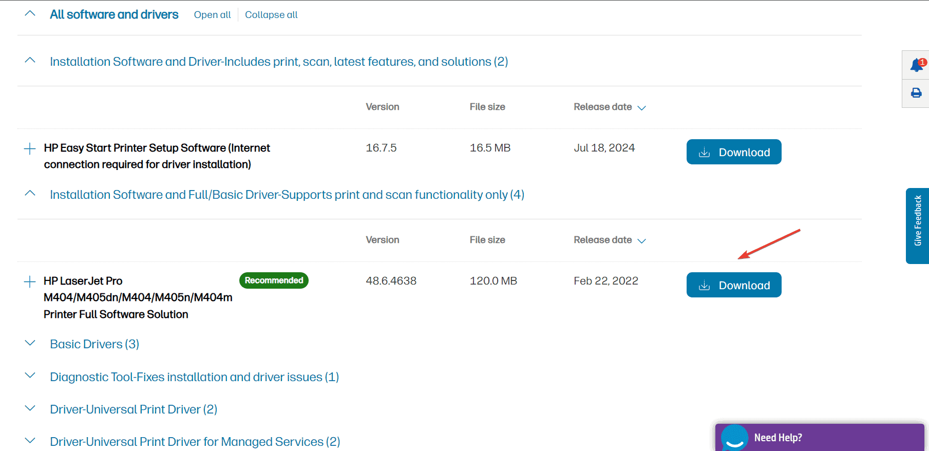This screenshot has height=451, width=929.
Task: Sort first table by Release date arrow
Action: click(641, 108)
